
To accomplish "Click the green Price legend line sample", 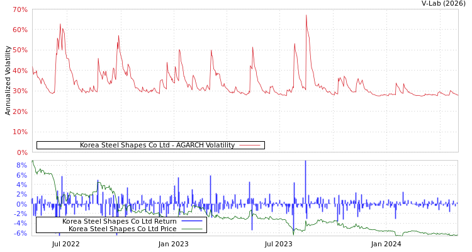I will (192, 229).
